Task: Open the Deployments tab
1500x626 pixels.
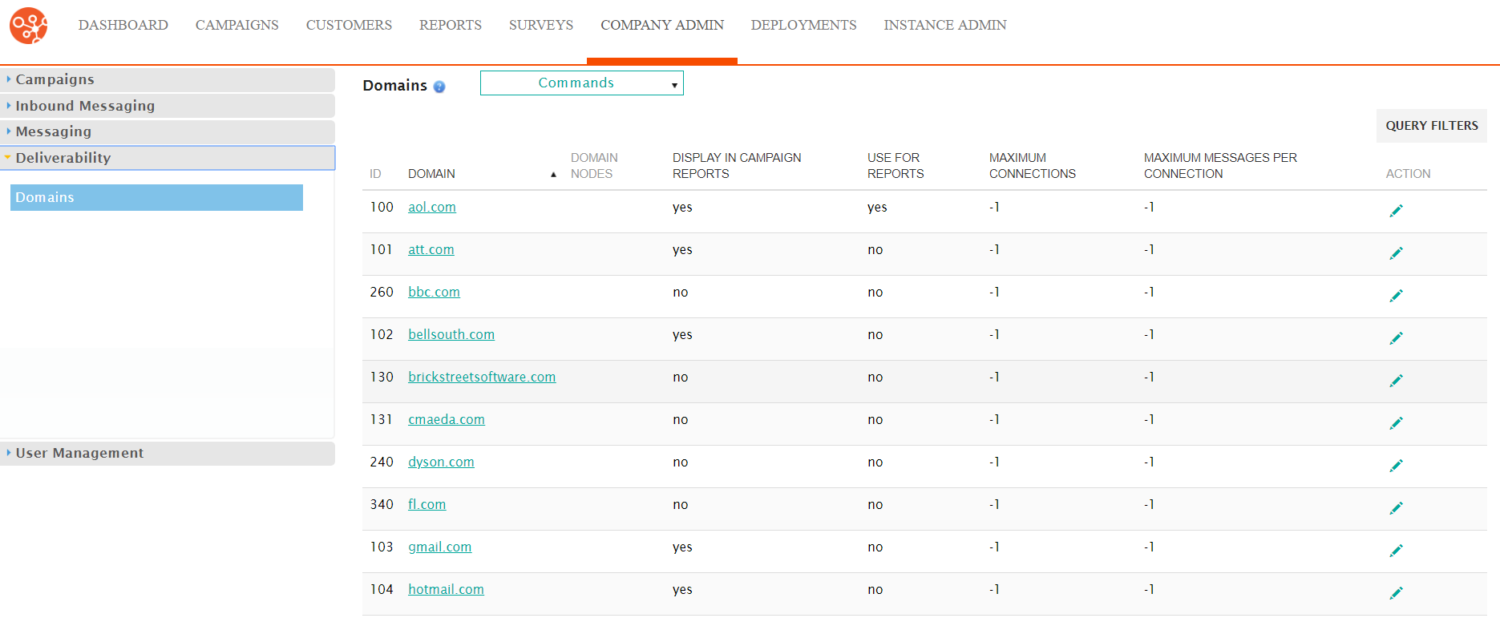Action: point(804,25)
